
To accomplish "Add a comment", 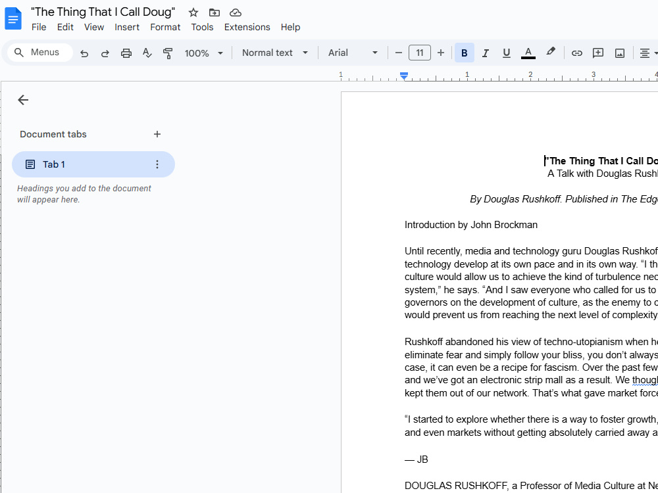I will 598,53.
